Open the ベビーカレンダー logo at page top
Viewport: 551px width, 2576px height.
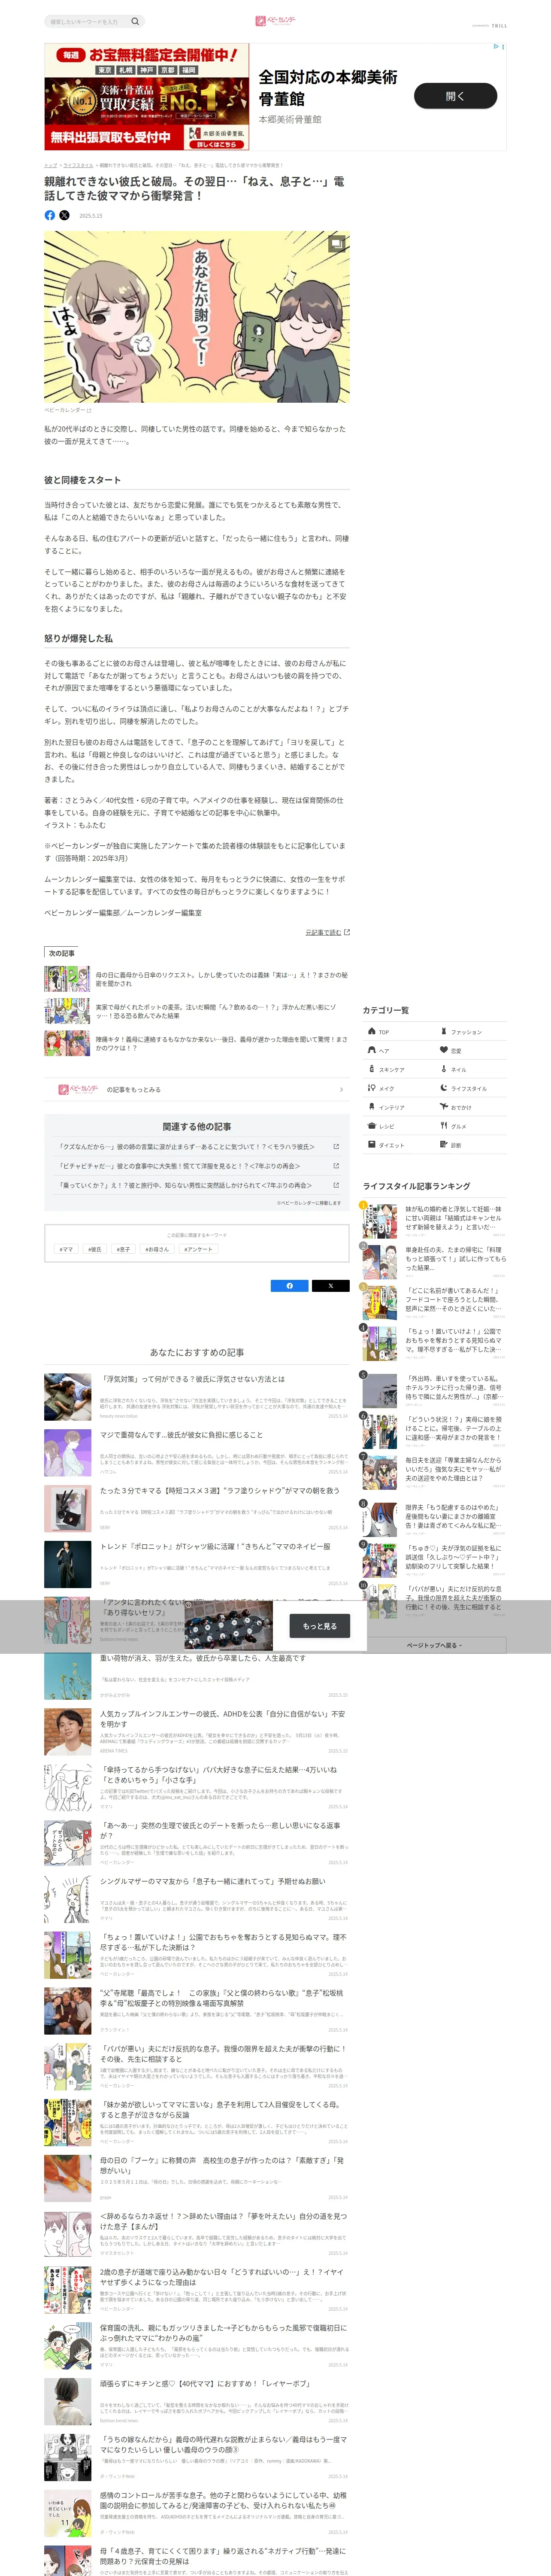coord(275,20)
